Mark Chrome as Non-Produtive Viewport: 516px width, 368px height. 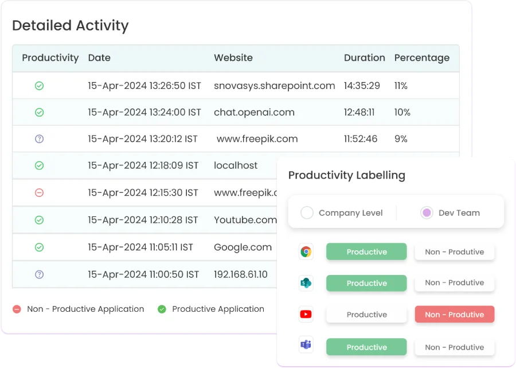tap(455, 251)
